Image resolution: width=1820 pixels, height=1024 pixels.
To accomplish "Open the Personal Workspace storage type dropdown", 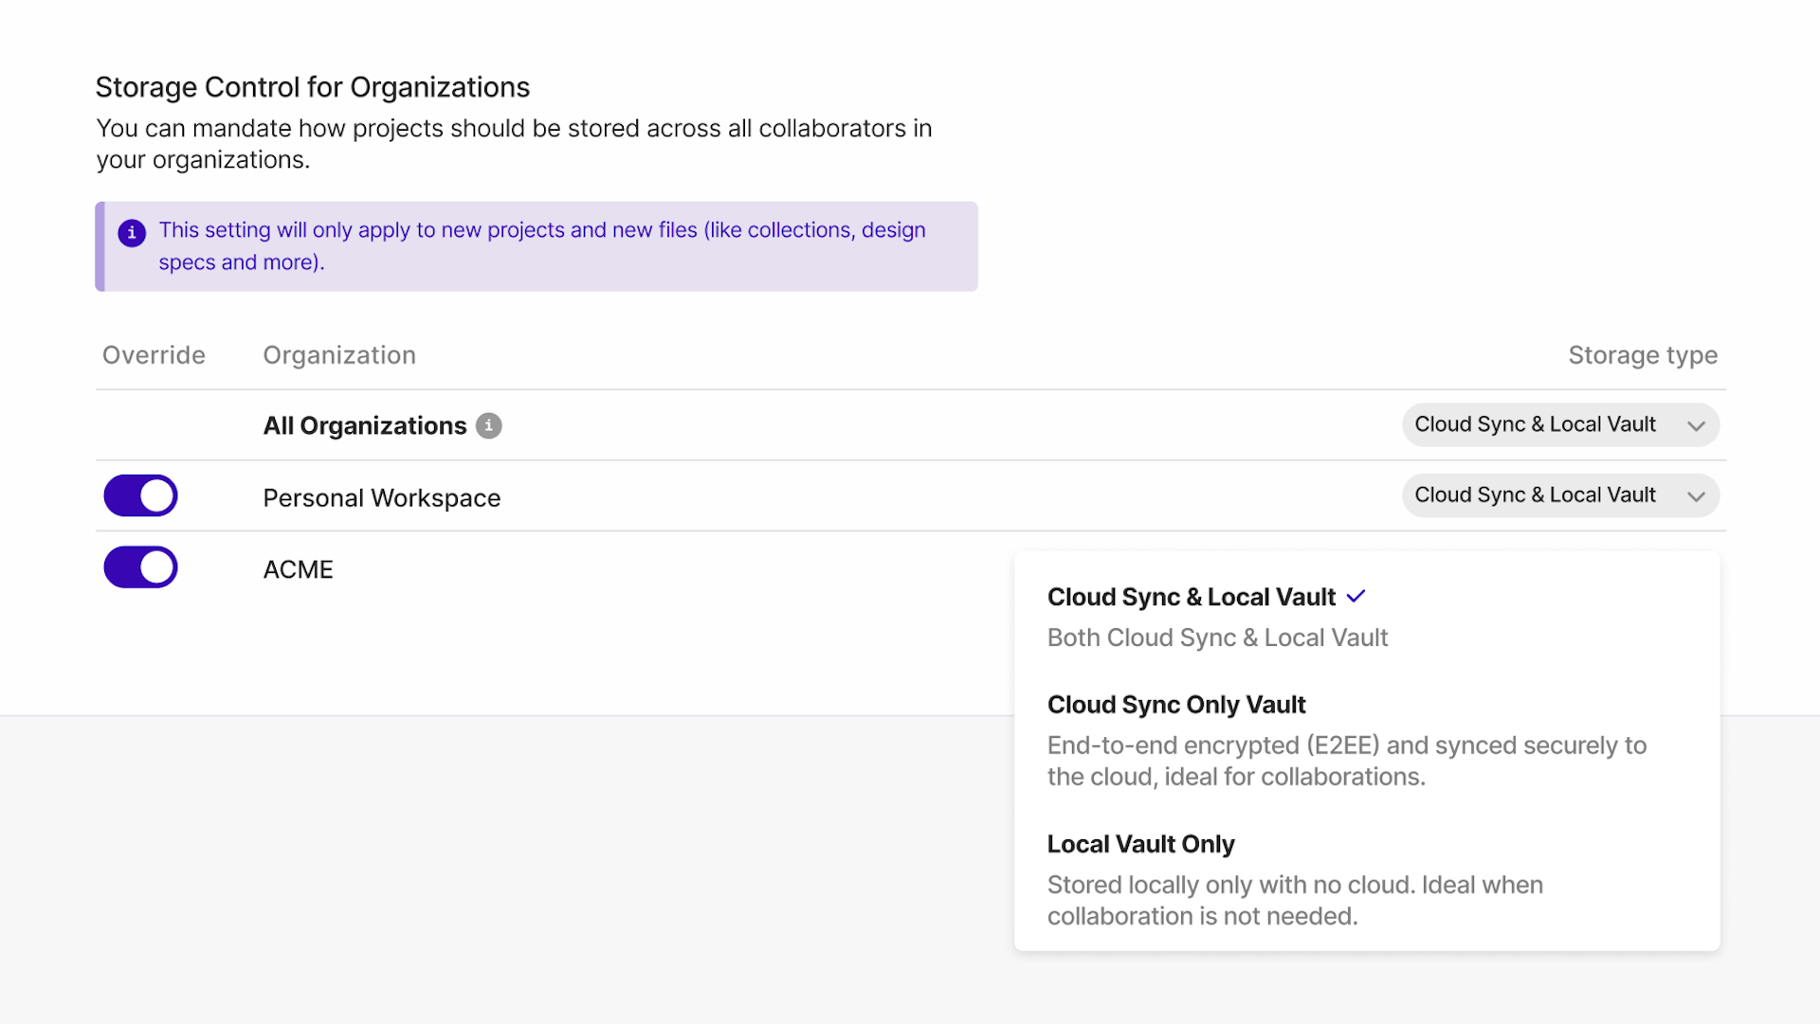I will (x=1559, y=495).
